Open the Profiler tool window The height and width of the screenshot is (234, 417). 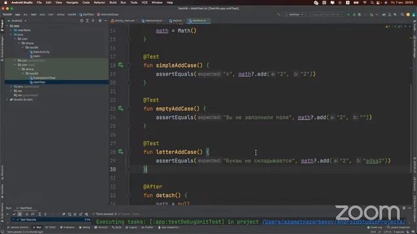tap(147, 227)
